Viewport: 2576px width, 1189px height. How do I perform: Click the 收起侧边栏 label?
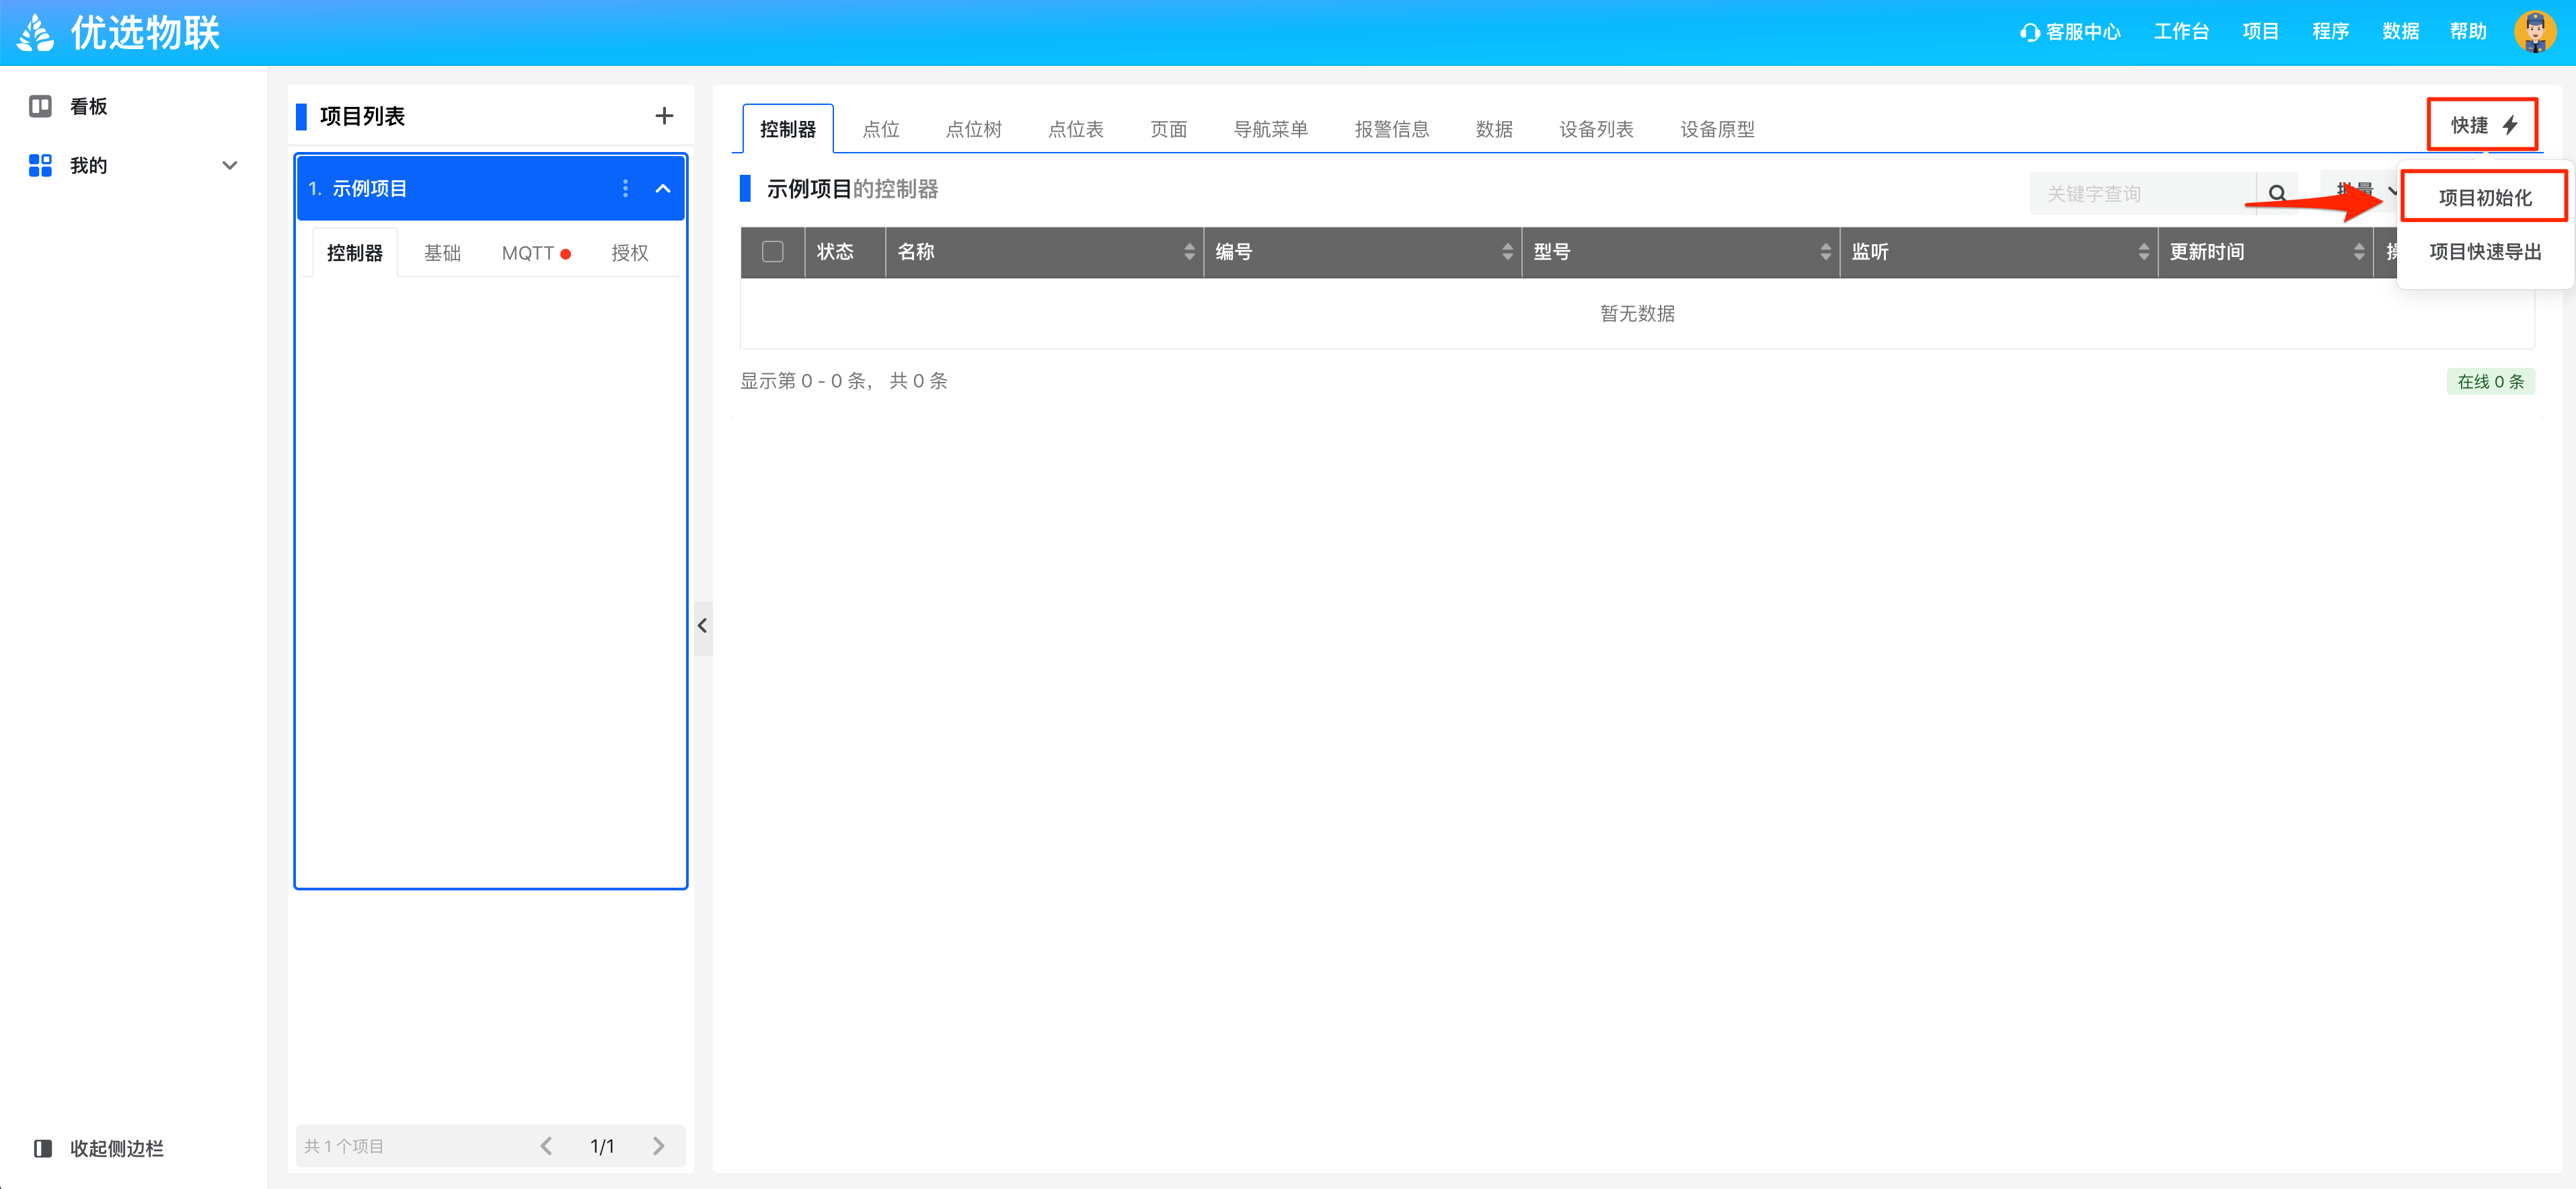pyautogui.click(x=116, y=1148)
